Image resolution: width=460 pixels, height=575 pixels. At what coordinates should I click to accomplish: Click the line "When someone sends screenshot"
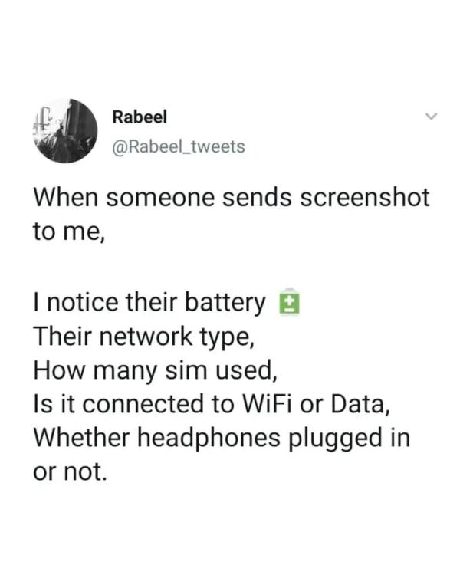[231, 196]
